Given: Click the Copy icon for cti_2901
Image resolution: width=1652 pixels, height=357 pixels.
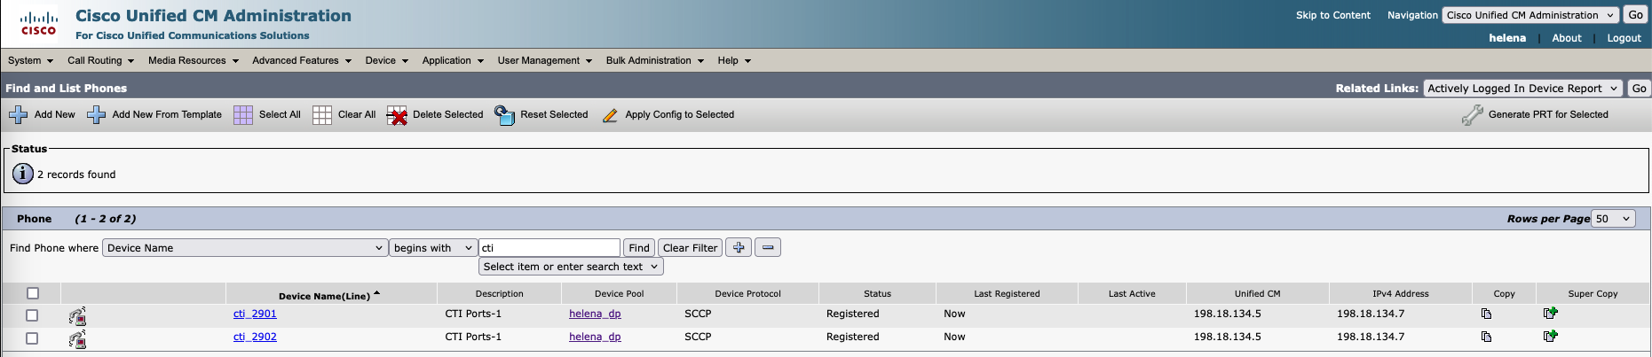Looking at the screenshot, I should point(1486,314).
